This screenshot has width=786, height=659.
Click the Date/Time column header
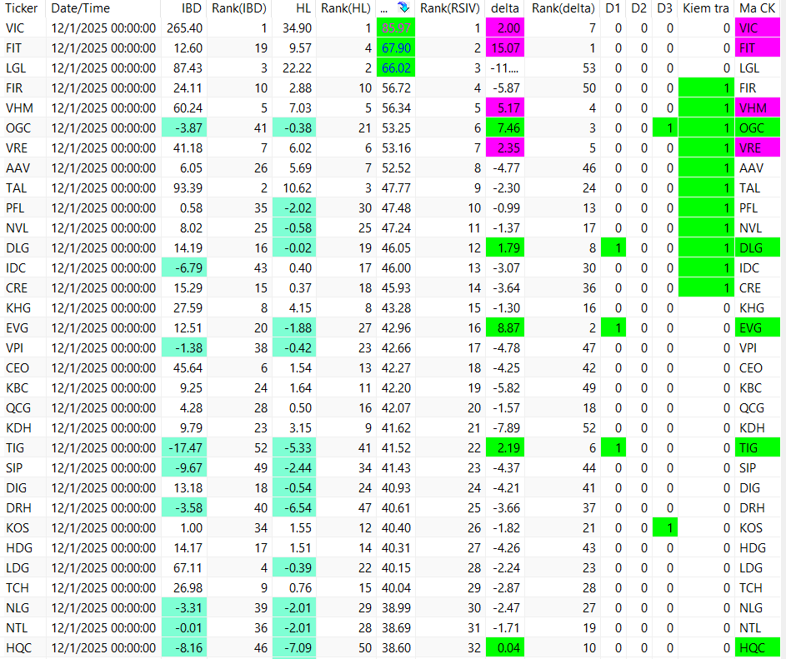coord(81,8)
